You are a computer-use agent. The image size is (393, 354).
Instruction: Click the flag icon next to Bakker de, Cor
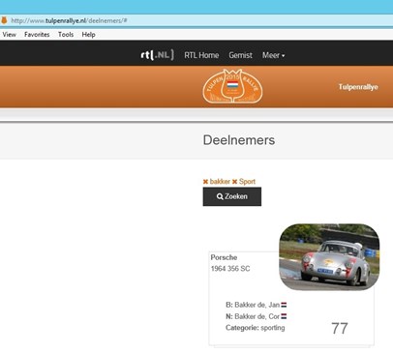284,316
